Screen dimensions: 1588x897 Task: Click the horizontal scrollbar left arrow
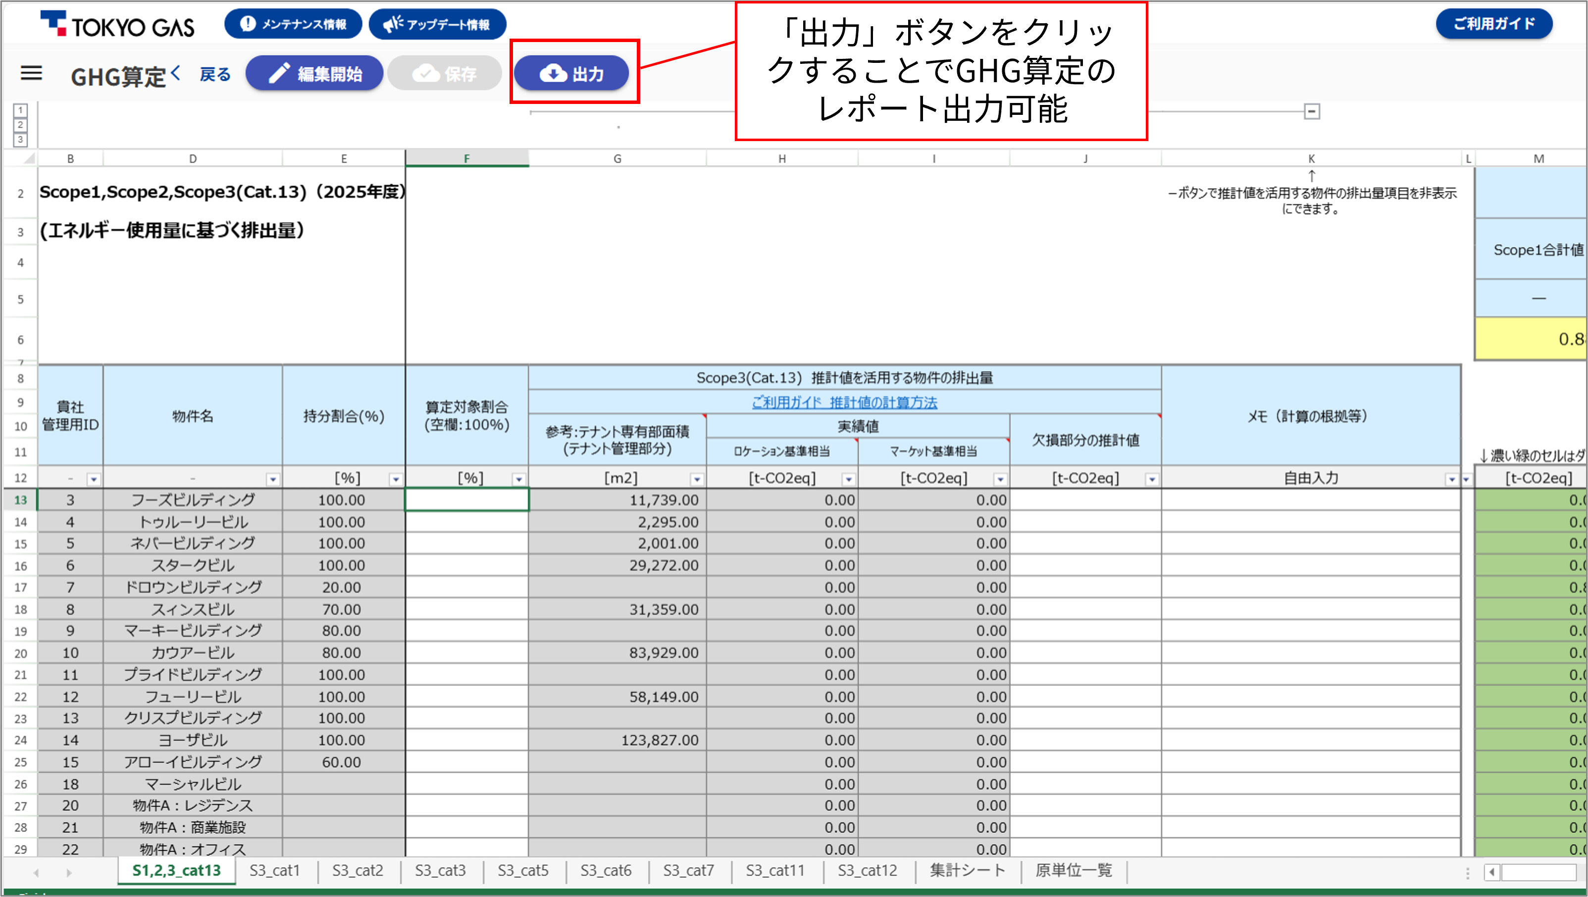1492,872
